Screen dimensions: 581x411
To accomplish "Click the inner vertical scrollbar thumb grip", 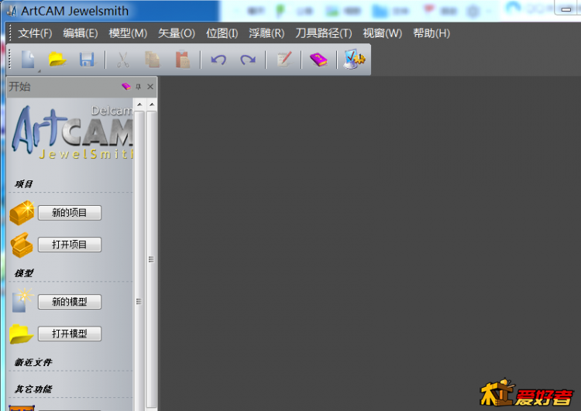I will click(139, 301).
